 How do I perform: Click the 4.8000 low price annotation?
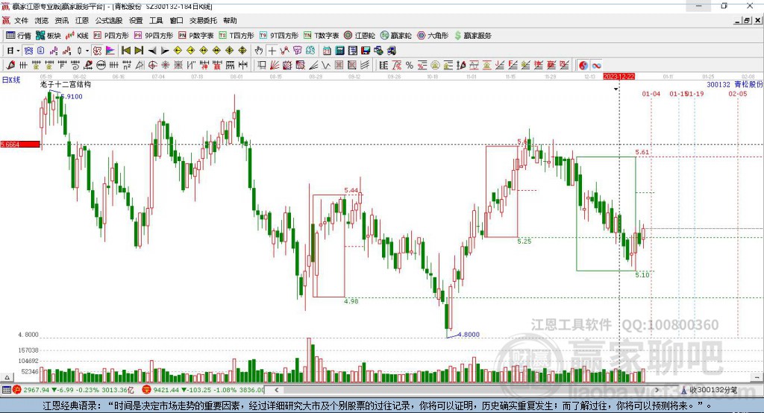coord(469,334)
